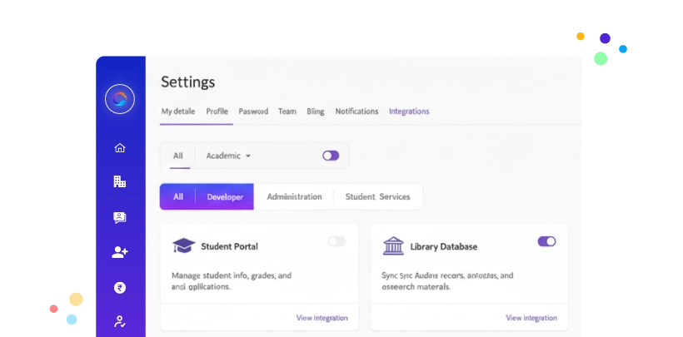Enable the Student Portal integration toggle
This screenshot has width=683, height=337.
coord(337,241)
